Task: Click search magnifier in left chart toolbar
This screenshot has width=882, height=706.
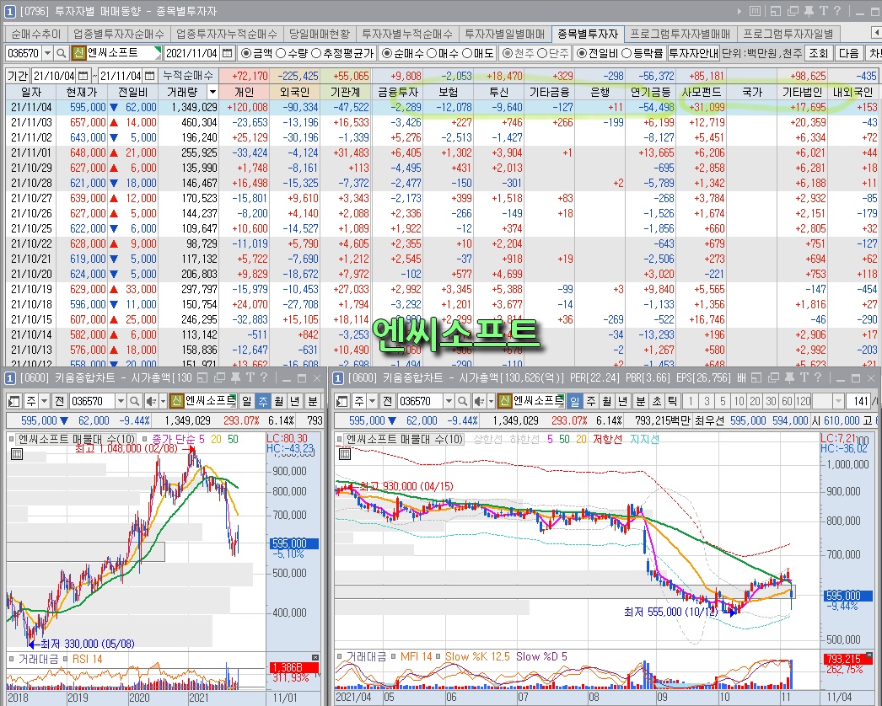Action: coord(134,401)
